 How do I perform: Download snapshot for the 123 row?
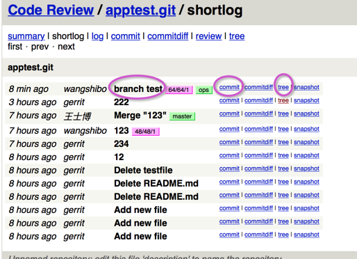306,129
